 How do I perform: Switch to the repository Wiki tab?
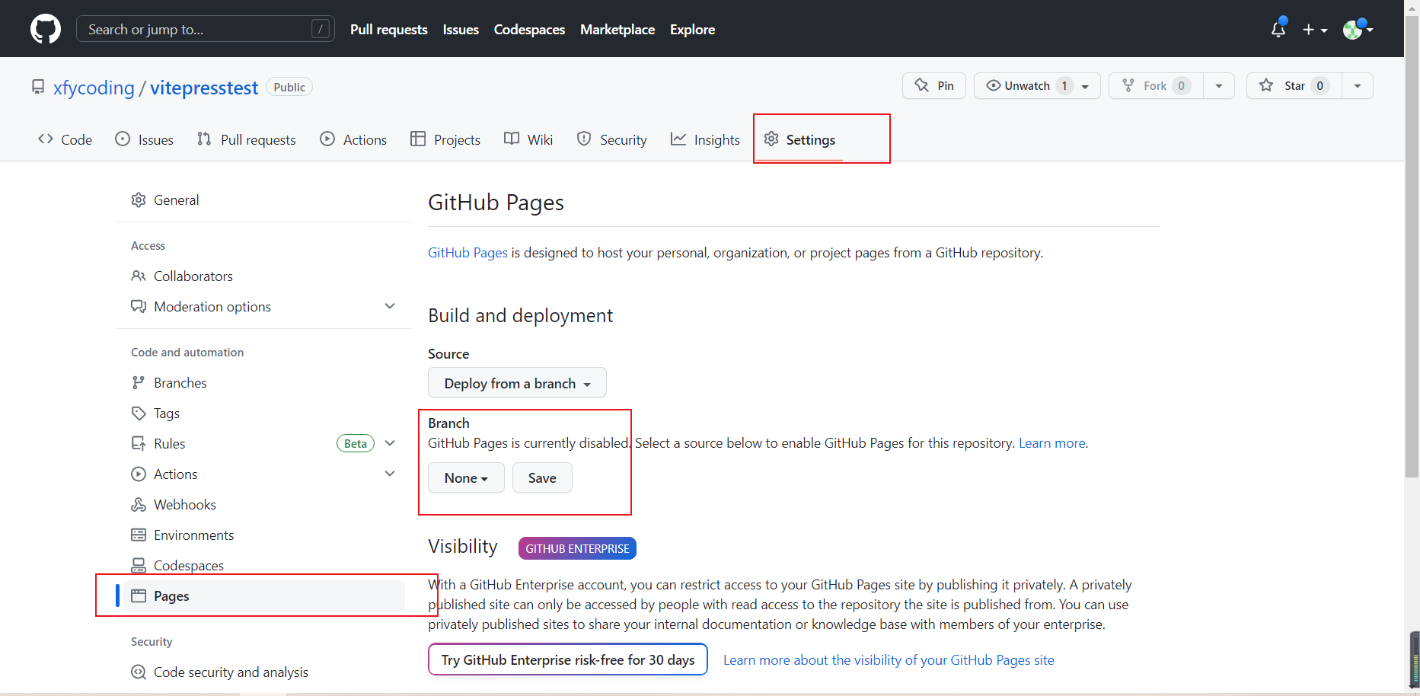point(528,139)
